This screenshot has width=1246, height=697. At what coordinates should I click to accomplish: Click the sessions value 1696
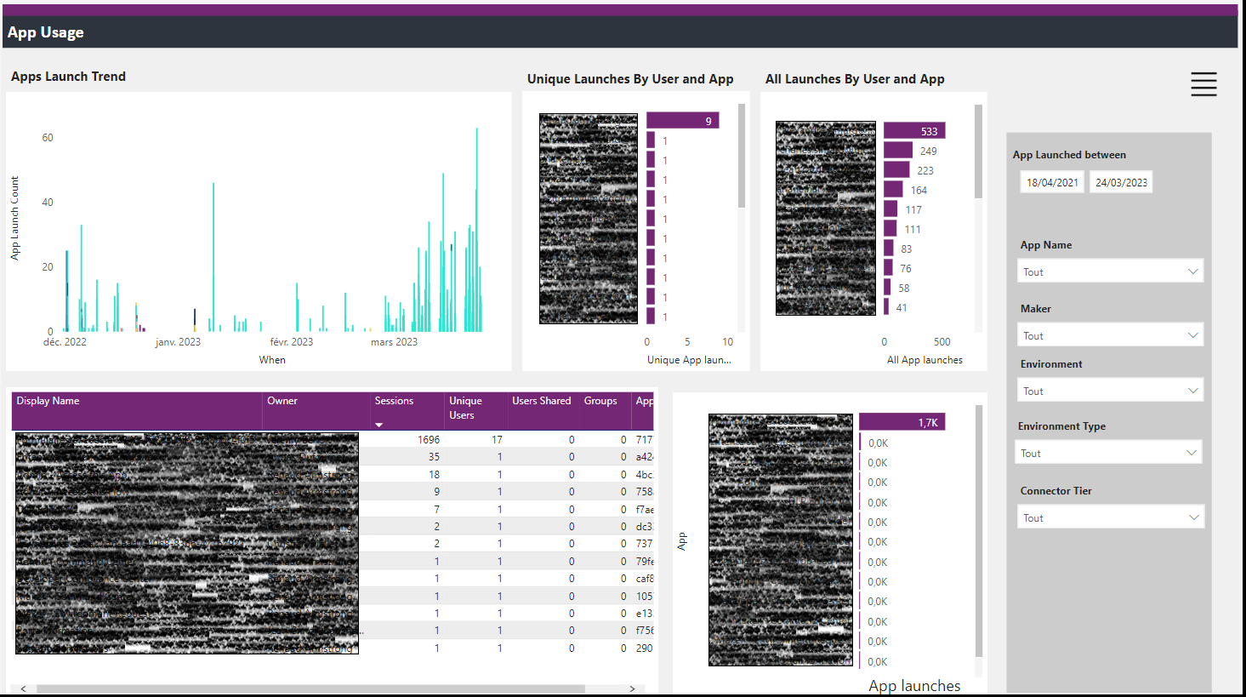click(429, 440)
